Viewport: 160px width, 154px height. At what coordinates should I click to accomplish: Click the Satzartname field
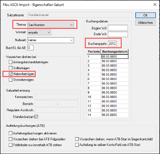[79, 15]
